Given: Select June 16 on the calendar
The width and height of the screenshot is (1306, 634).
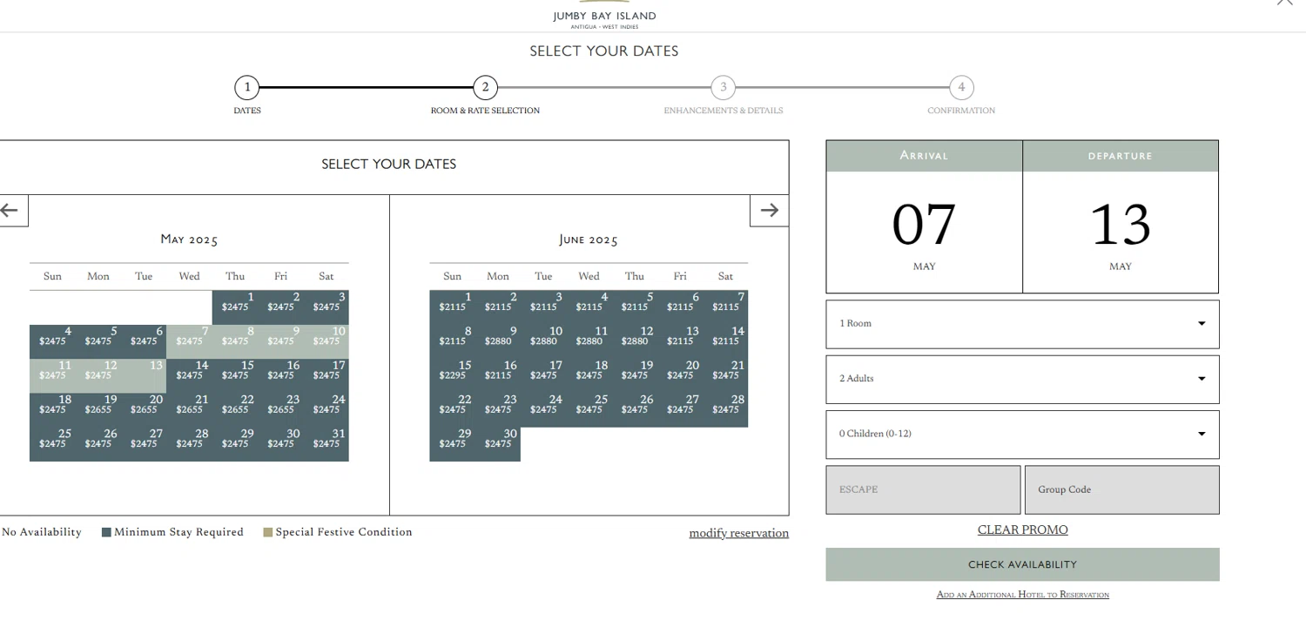Looking at the screenshot, I should (x=498, y=375).
